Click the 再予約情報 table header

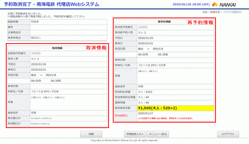pos(164,22)
